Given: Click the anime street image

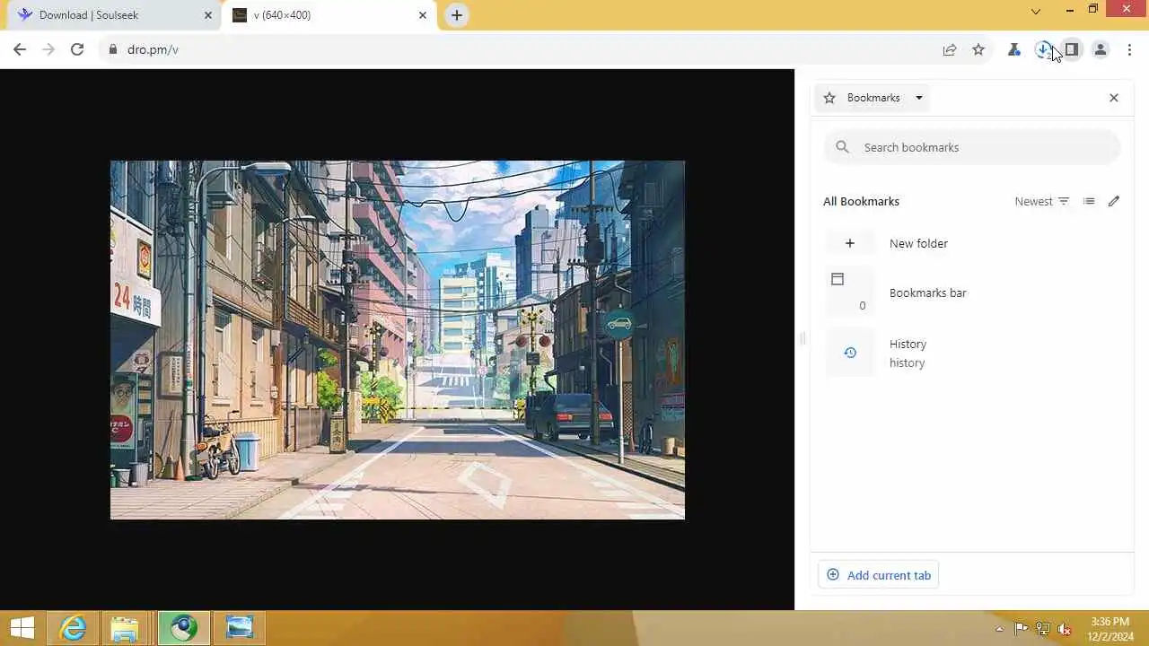Looking at the screenshot, I should tap(398, 340).
